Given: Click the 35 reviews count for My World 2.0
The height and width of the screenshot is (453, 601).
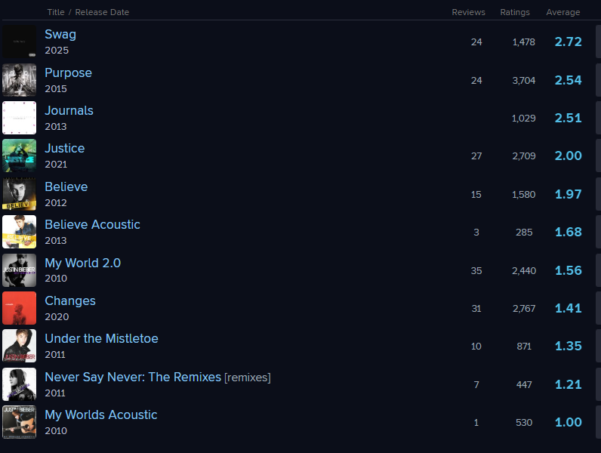Looking at the screenshot, I should pos(476,270).
